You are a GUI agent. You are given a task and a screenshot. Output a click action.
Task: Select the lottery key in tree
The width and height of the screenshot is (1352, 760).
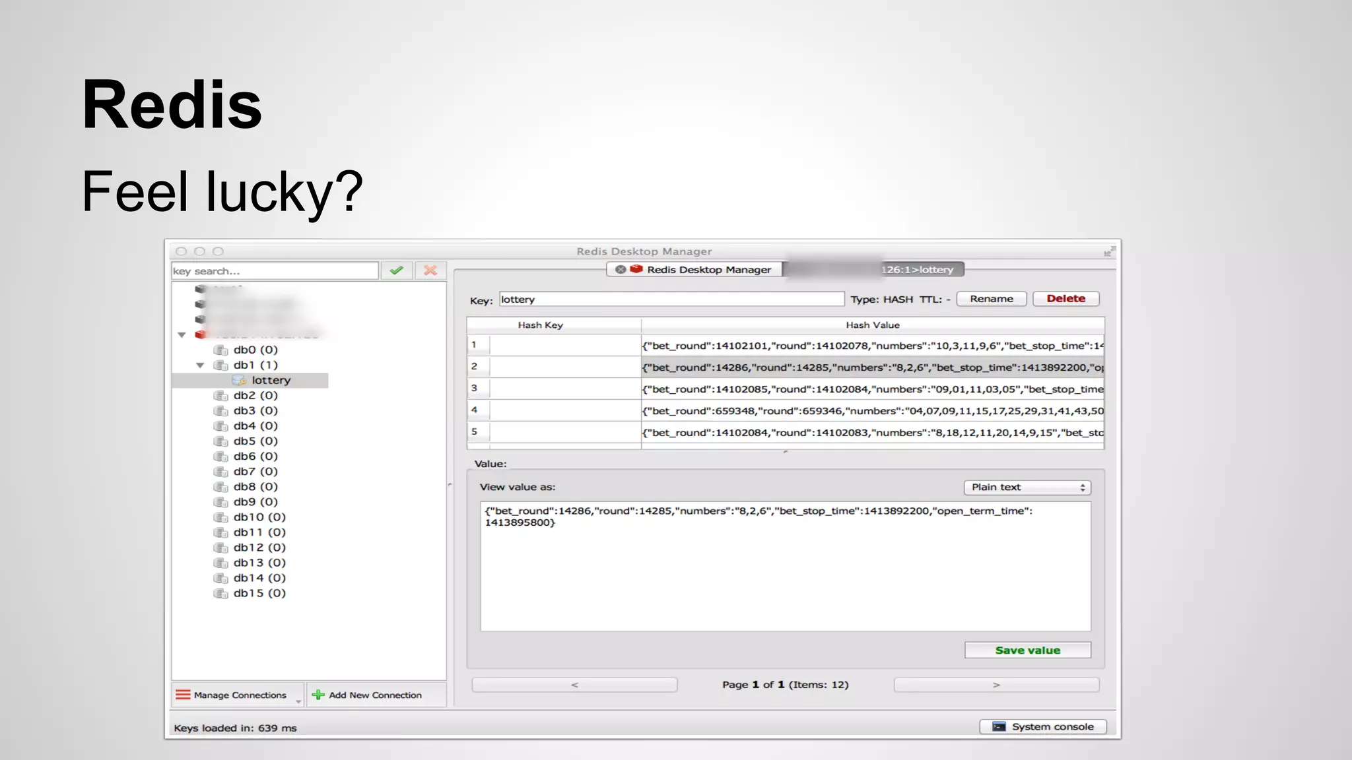point(271,380)
